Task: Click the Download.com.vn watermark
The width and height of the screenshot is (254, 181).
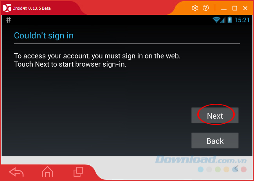Action: [201, 159]
